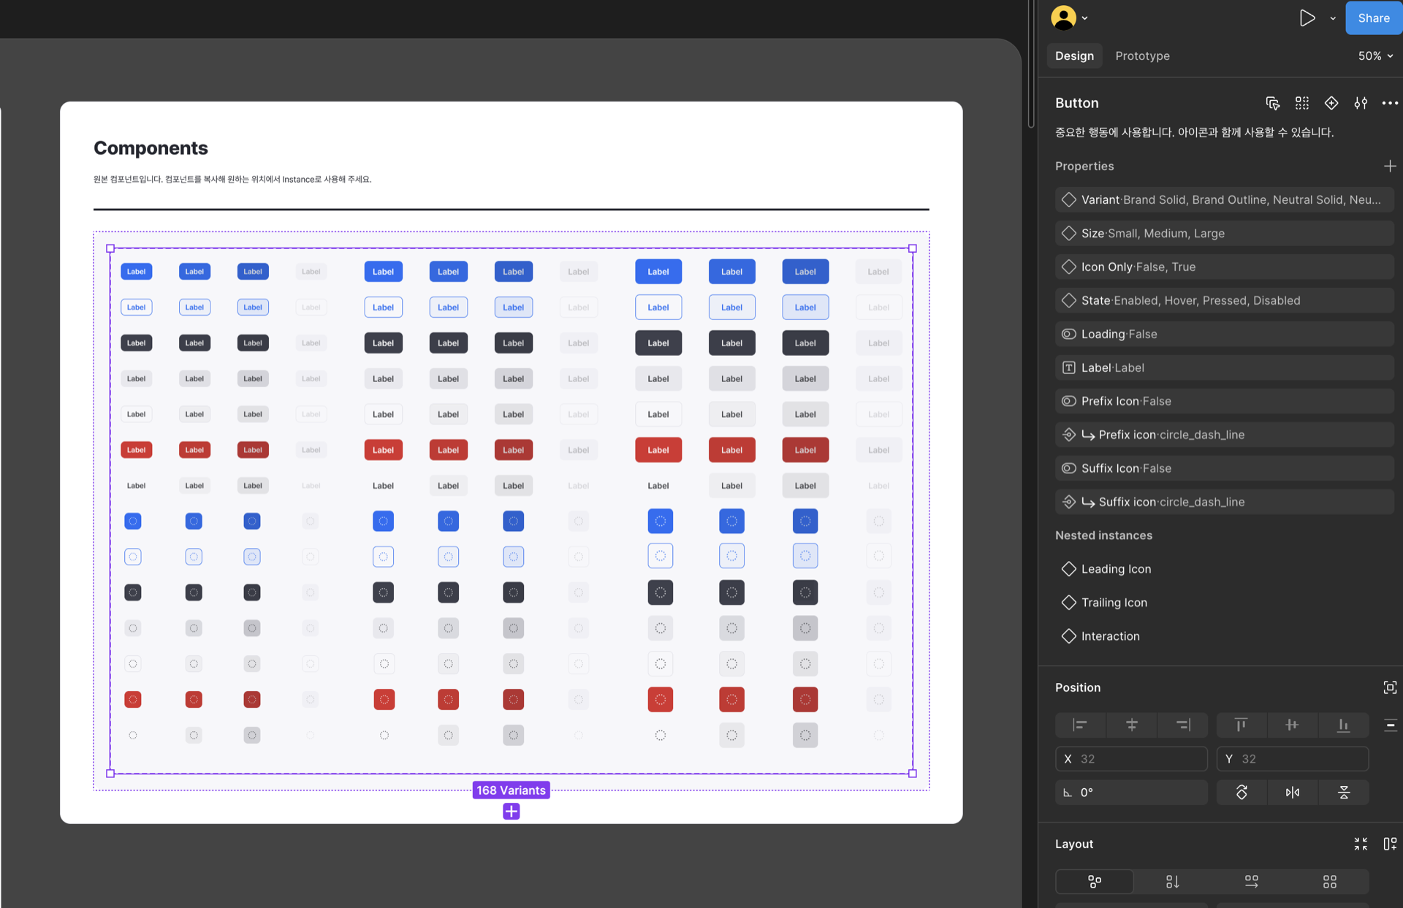Click the flip horizontal icon

pos(1293,793)
